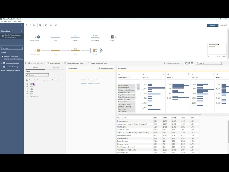The width and height of the screenshot is (229, 172).
Task: Click the tables Search field in sidebar
Action: point(12,48)
